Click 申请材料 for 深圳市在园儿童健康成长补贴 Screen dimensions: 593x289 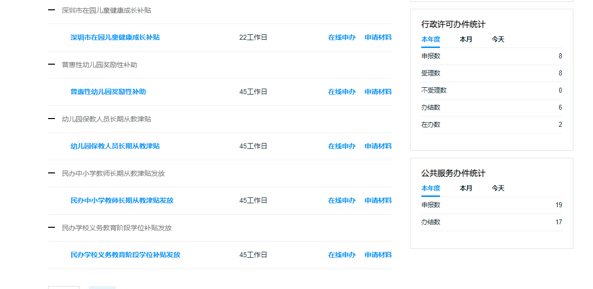tap(378, 38)
